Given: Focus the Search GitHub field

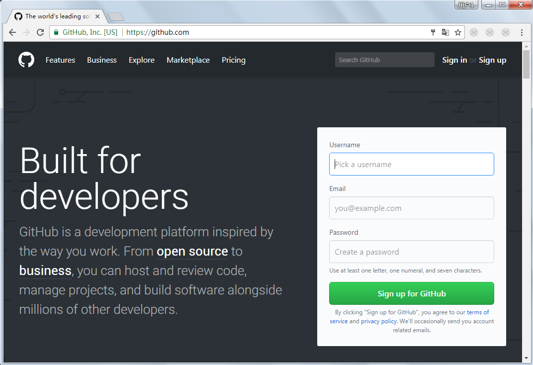Looking at the screenshot, I should click(x=384, y=60).
